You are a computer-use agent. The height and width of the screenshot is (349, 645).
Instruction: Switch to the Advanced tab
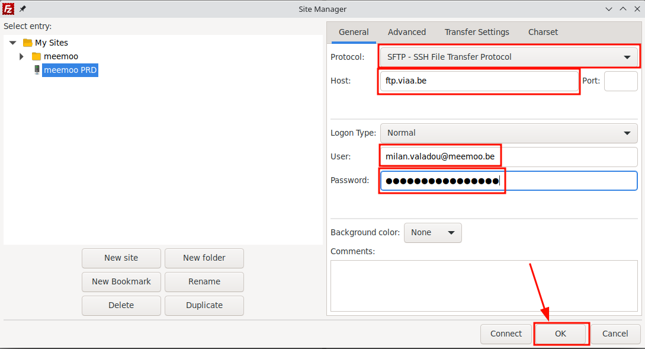[407, 32]
